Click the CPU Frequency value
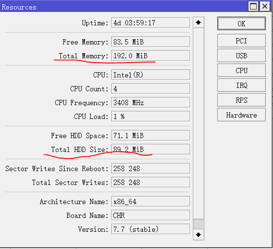This screenshot has height=249, width=273. 151,102
